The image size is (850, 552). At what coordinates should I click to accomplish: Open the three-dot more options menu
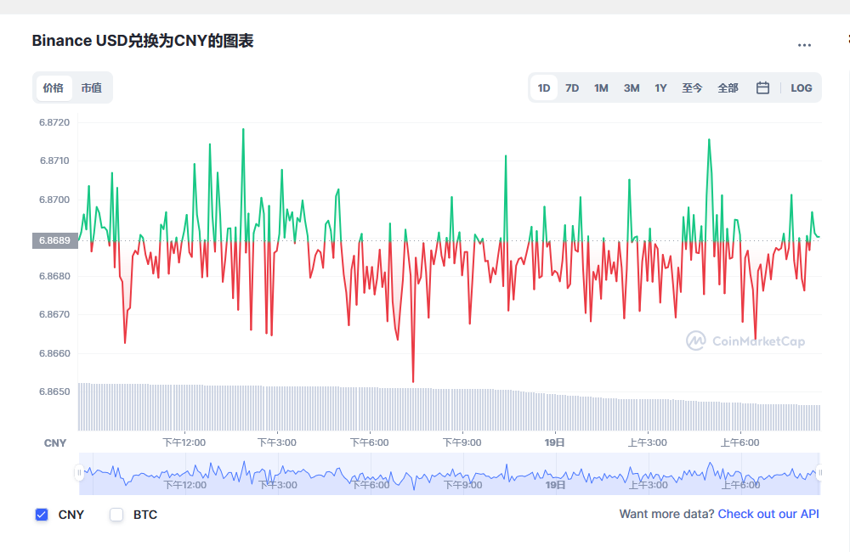[x=804, y=45]
